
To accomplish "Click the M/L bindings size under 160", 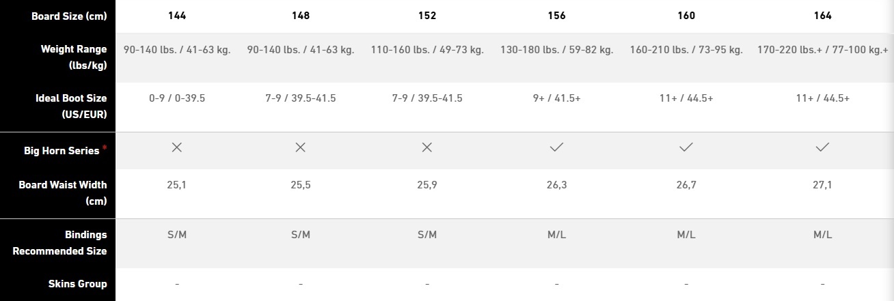I will 686,234.
